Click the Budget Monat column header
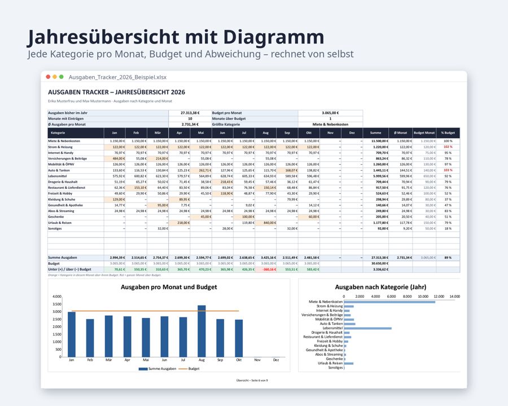 (424, 133)
